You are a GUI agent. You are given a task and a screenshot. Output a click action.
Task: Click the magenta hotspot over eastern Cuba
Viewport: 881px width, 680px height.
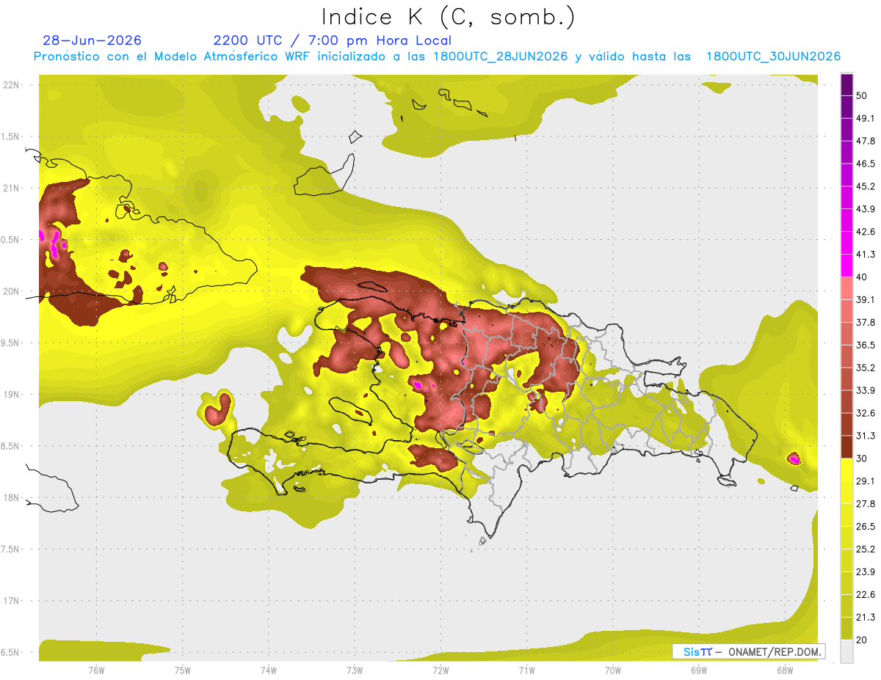tap(54, 244)
